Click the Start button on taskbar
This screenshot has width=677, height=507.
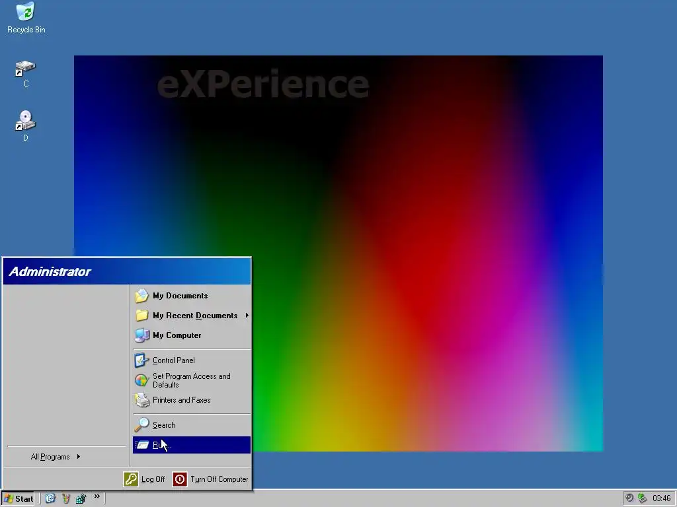tap(18, 499)
